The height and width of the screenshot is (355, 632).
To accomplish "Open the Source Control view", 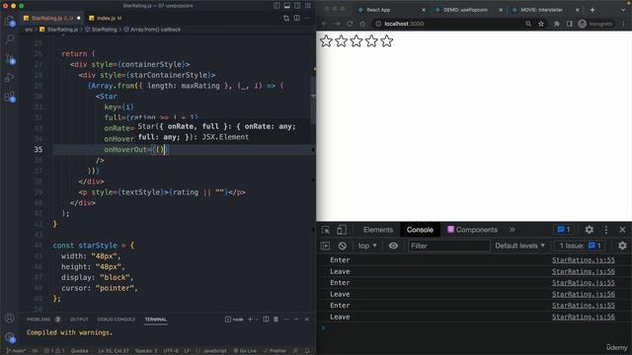I will click(10, 59).
